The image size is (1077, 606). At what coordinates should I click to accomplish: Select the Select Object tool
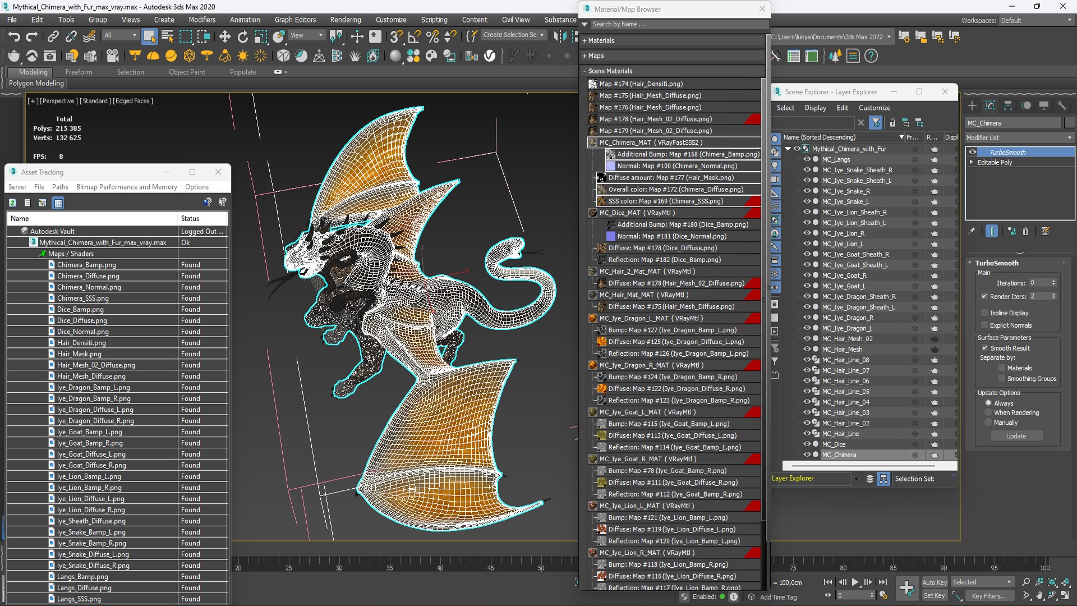[x=149, y=36]
